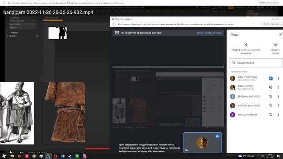283x159 pixels.
Task: Click the extension button in the Meet window info bar
Action: point(272,24)
